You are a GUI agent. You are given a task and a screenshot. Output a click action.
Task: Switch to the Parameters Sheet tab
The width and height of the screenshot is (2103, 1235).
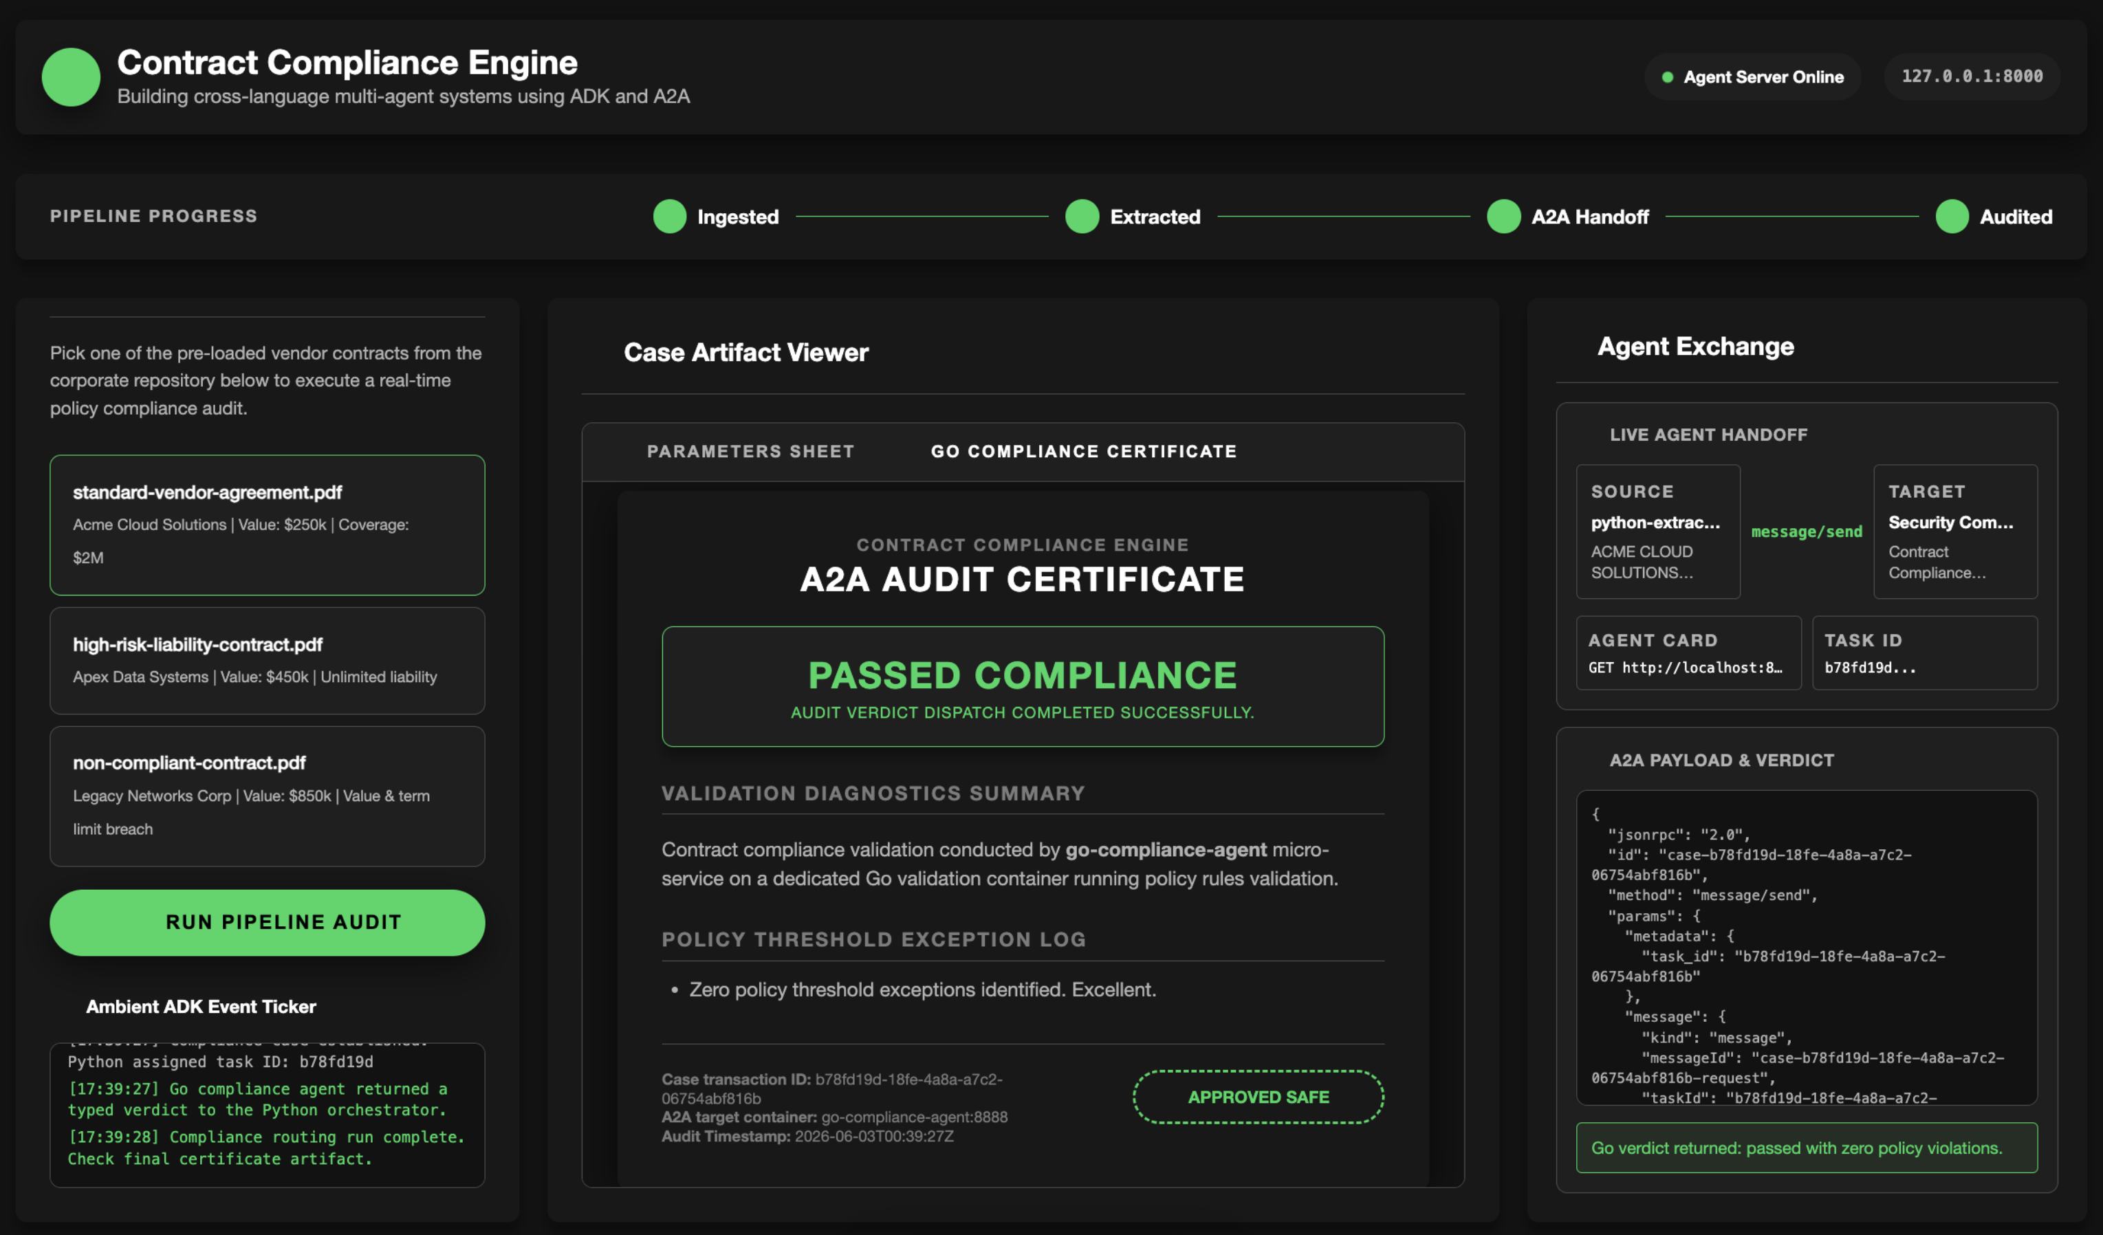click(750, 452)
